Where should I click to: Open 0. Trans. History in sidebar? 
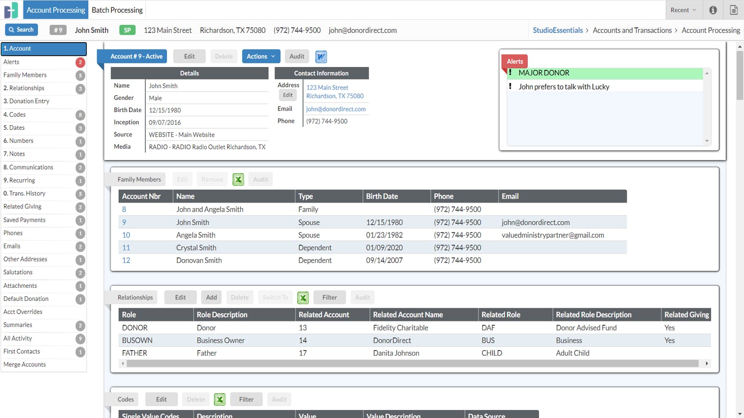[44, 194]
